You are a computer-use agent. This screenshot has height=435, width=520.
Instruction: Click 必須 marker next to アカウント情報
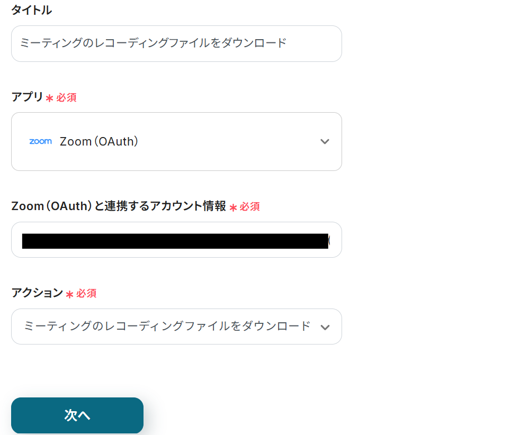(250, 206)
